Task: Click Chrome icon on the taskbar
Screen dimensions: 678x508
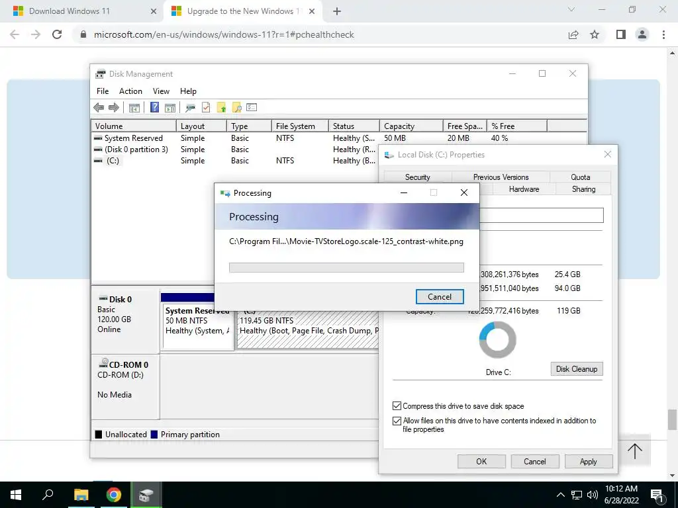Action: point(113,495)
